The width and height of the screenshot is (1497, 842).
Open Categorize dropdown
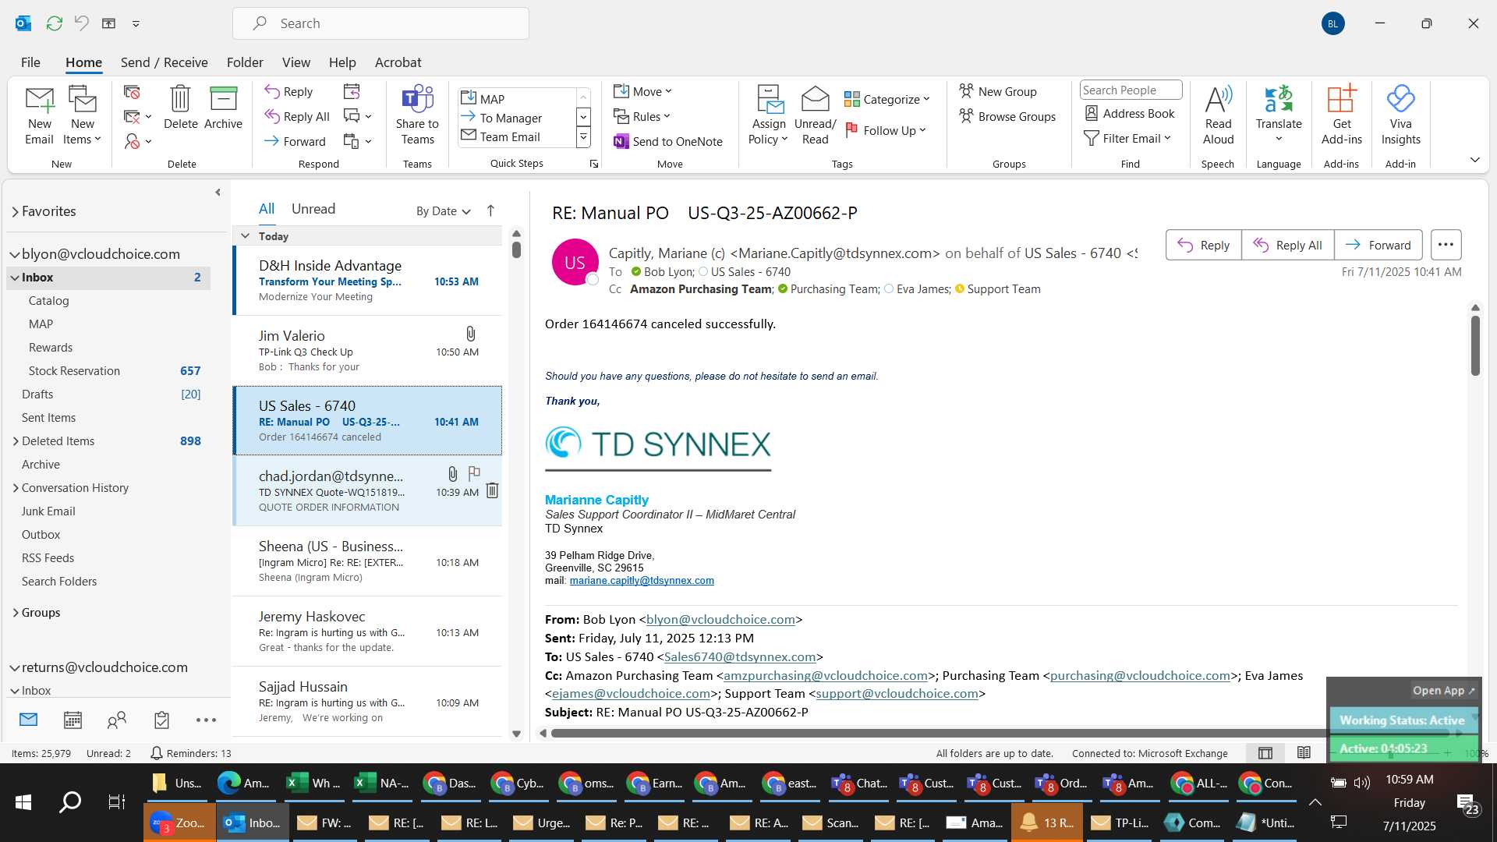tap(887, 99)
